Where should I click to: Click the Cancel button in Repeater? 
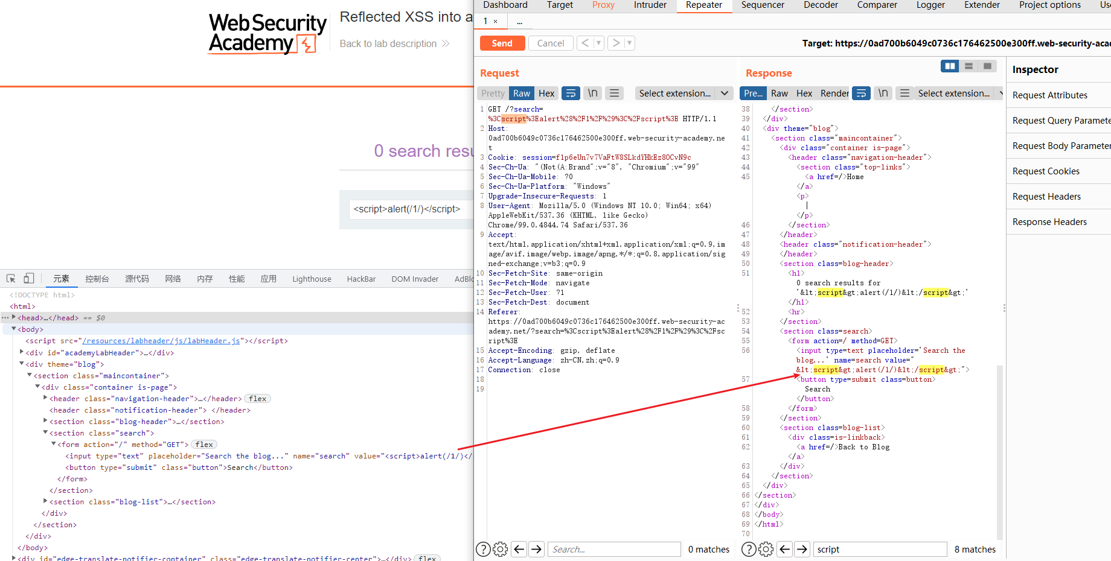pyautogui.click(x=551, y=43)
